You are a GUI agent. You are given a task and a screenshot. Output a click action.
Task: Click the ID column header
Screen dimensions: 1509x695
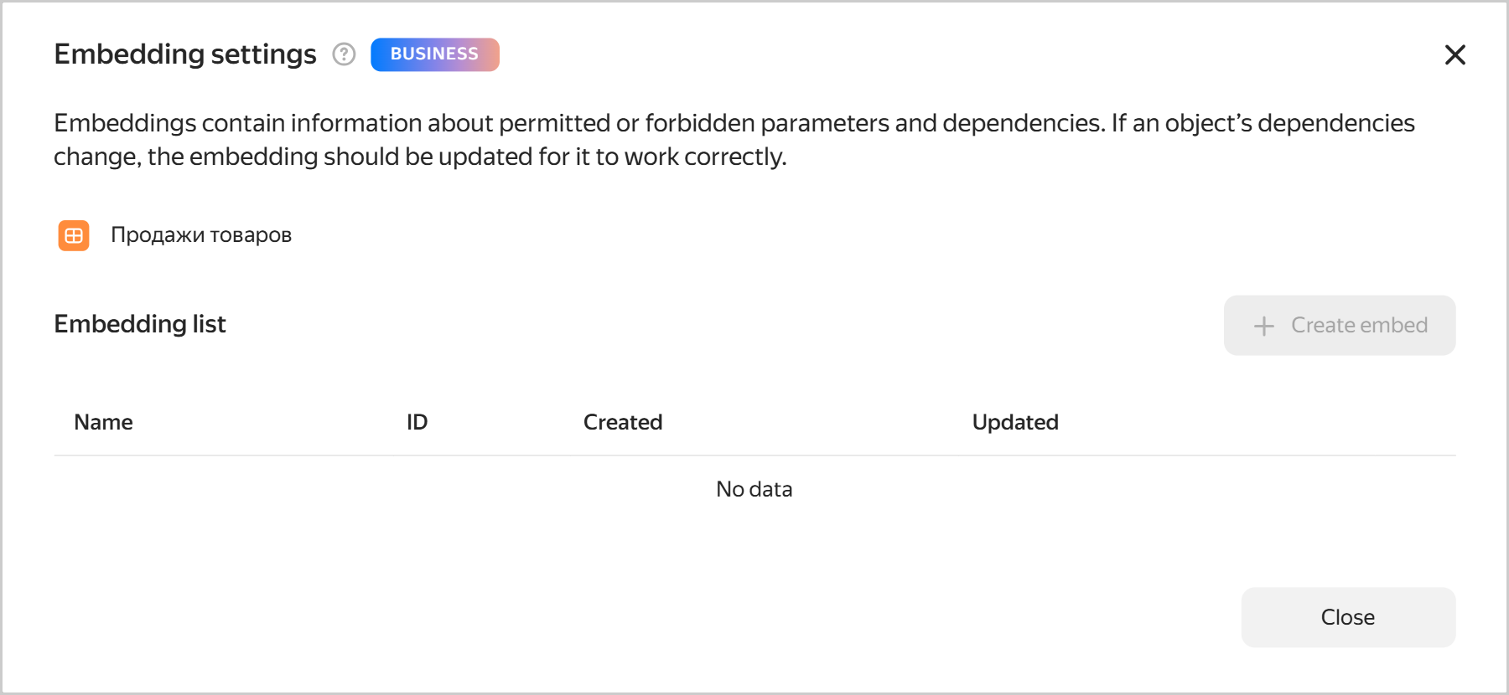click(417, 422)
